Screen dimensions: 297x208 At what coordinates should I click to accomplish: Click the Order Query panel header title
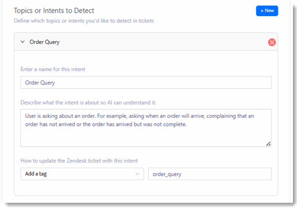[44, 42]
